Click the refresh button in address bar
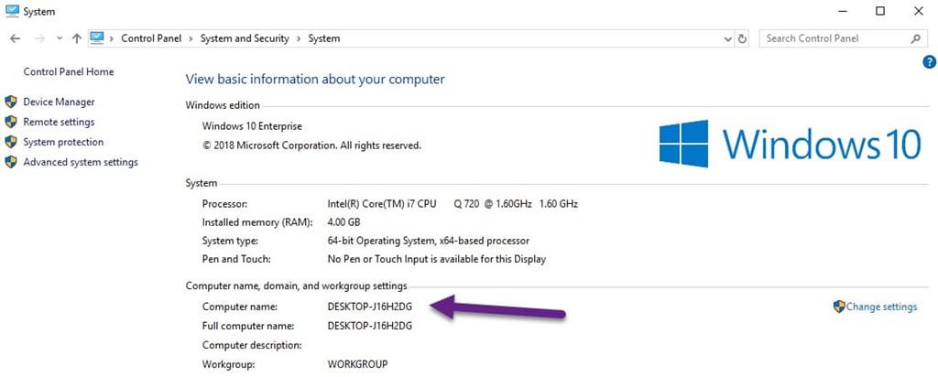 (x=743, y=39)
